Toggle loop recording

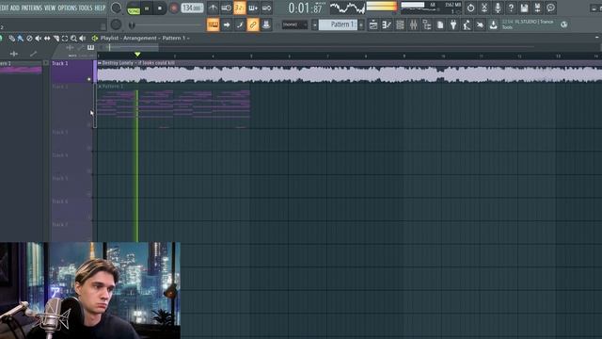coord(266,8)
